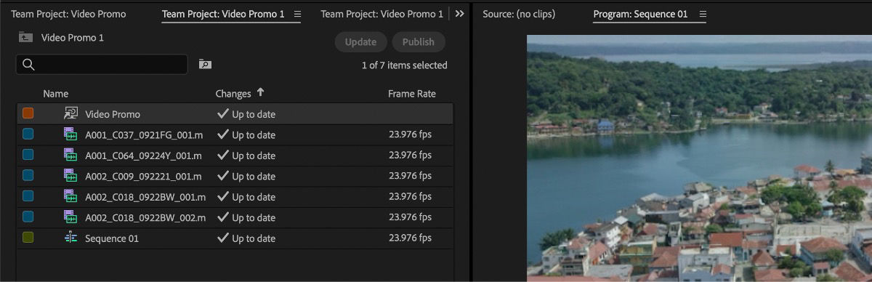Viewport: 872px width, 282px height.
Task: Click Up to date status of A001_C064_09224Y_001
Action: click(246, 156)
